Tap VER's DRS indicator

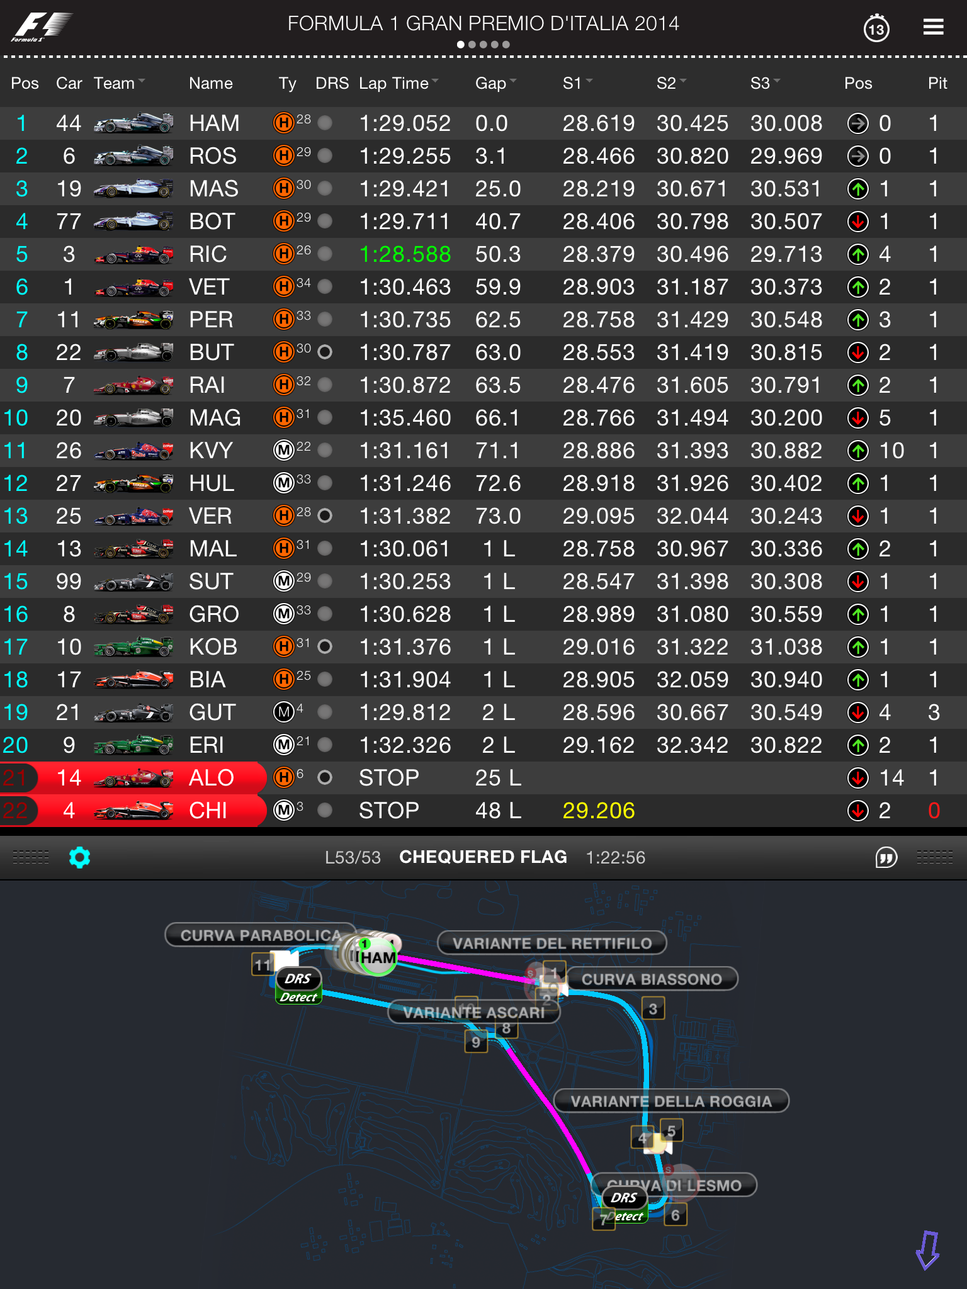pos(325,515)
